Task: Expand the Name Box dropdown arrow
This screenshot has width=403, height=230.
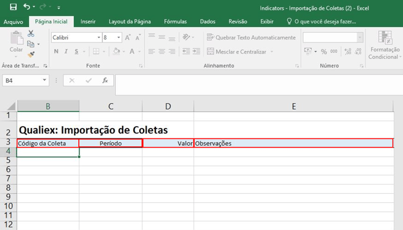Action: (x=44, y=81)
